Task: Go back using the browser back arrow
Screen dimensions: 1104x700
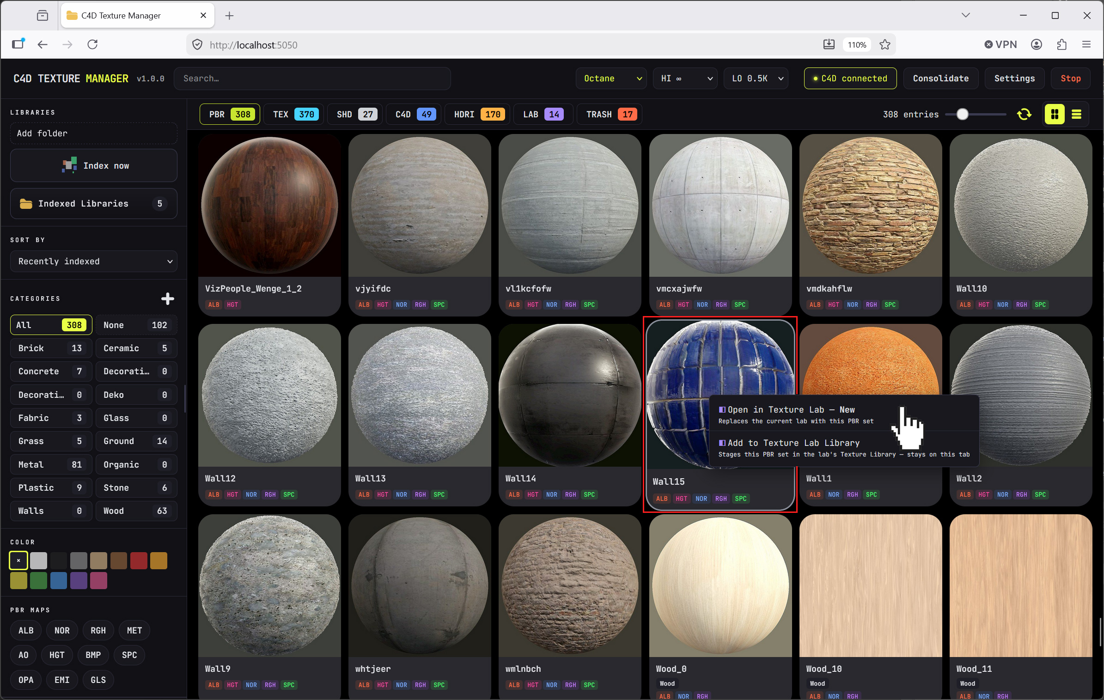Action: [43, 44]
